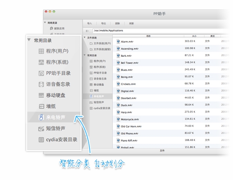Click the file icon of Blues.m4r
233x180 pixels.
coord(118,70)
